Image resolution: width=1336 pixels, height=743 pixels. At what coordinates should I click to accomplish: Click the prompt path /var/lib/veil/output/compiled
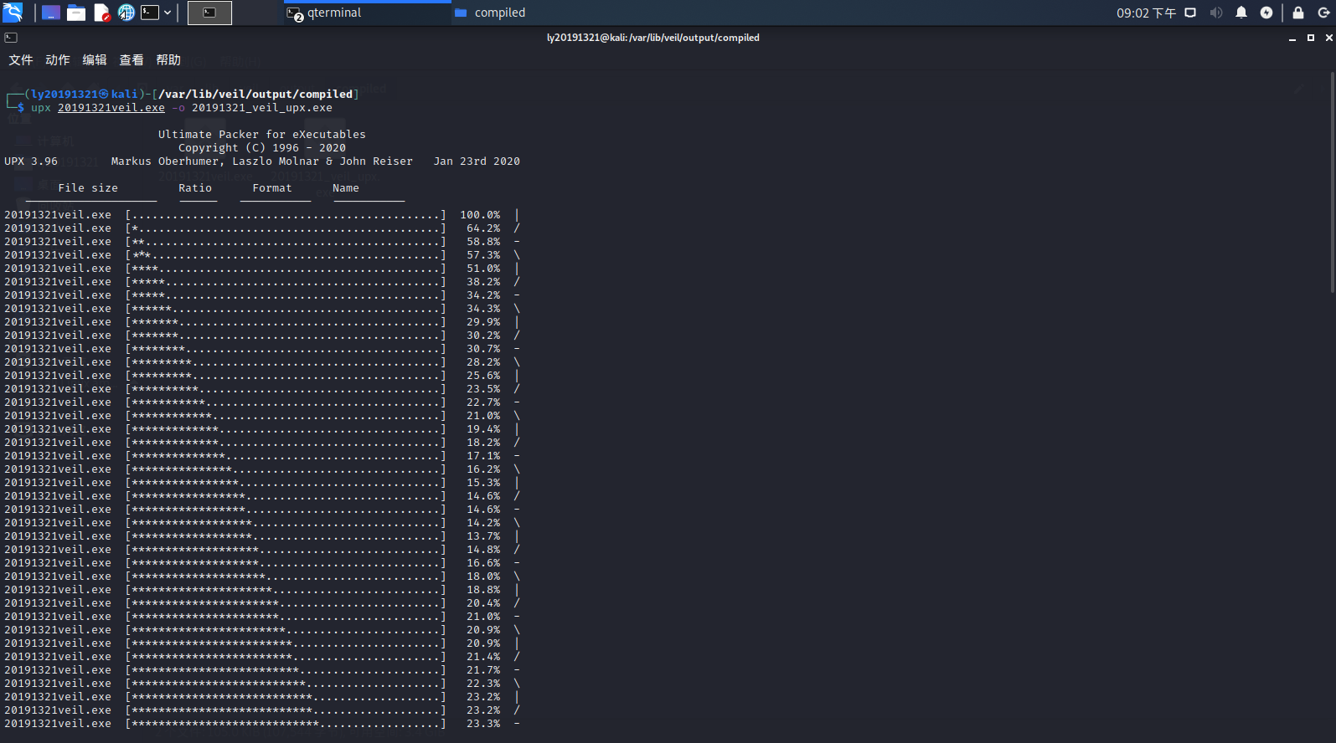click(x=255, y=95)
